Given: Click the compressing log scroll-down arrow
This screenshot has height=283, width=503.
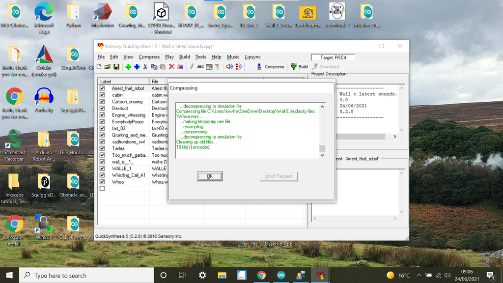Looking at the screenshot, I should (322, 155).
